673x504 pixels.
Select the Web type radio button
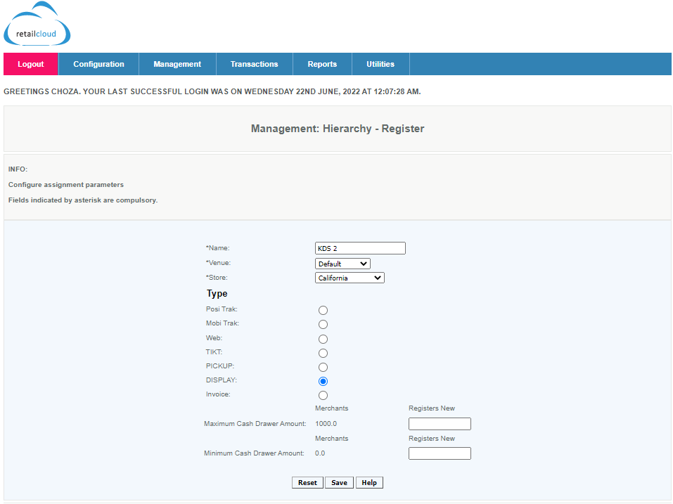(x=323, y=339)
